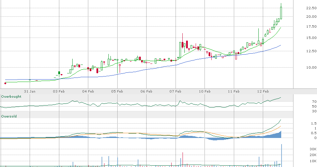
Task: Click the 10 Feb date label
Action: [205, 92]
